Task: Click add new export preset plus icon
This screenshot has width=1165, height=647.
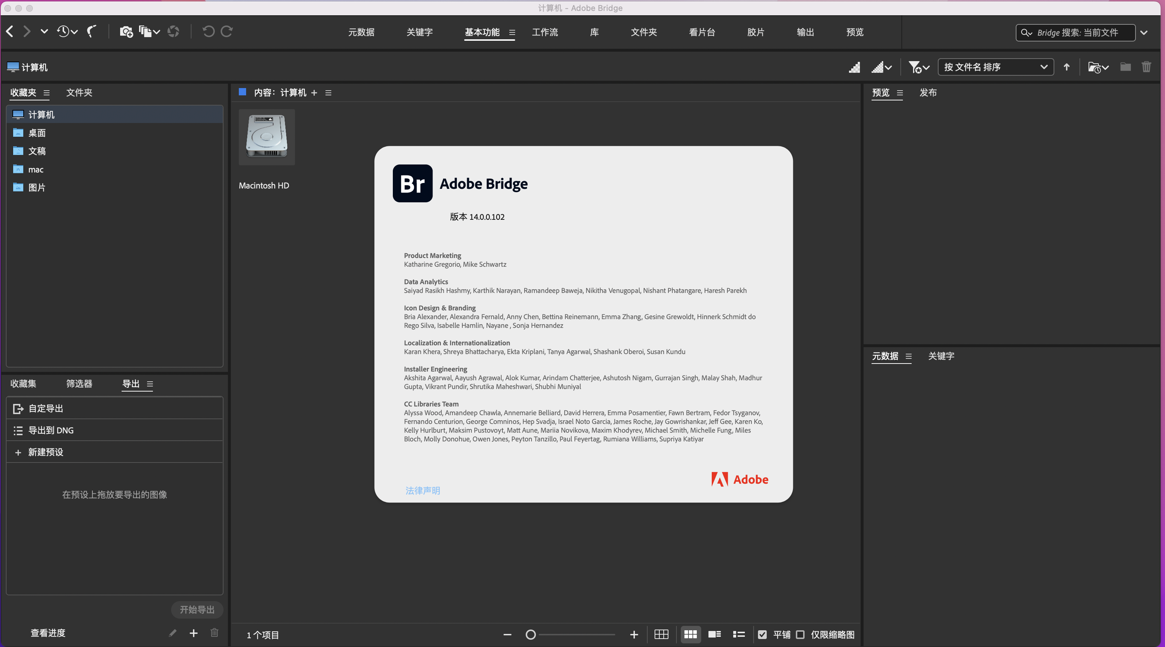Action: point(193,633)
